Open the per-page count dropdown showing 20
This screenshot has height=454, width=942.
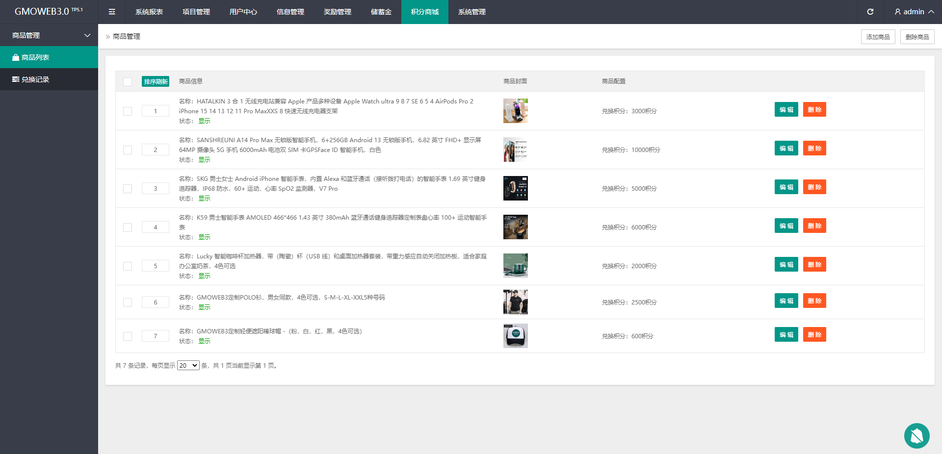[188, 366]
